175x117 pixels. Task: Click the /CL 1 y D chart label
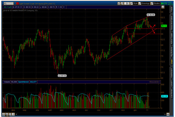(7, 7)
